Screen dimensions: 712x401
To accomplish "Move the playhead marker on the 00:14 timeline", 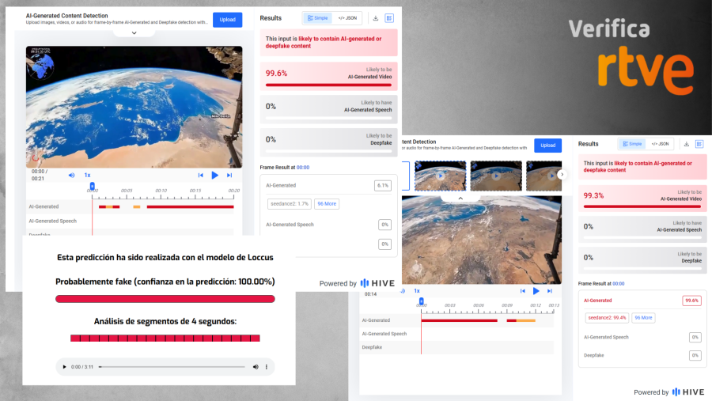I will coord(422,301).
